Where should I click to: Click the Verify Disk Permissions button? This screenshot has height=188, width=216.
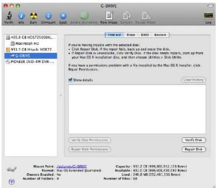(89, 140)
